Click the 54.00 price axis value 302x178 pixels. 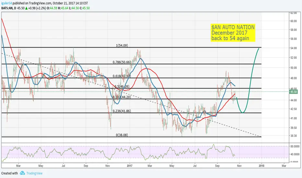click(x=294, y=48)
